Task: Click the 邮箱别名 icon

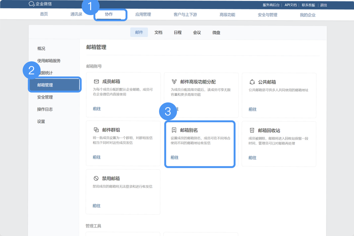Action: [x=174, y=130]
